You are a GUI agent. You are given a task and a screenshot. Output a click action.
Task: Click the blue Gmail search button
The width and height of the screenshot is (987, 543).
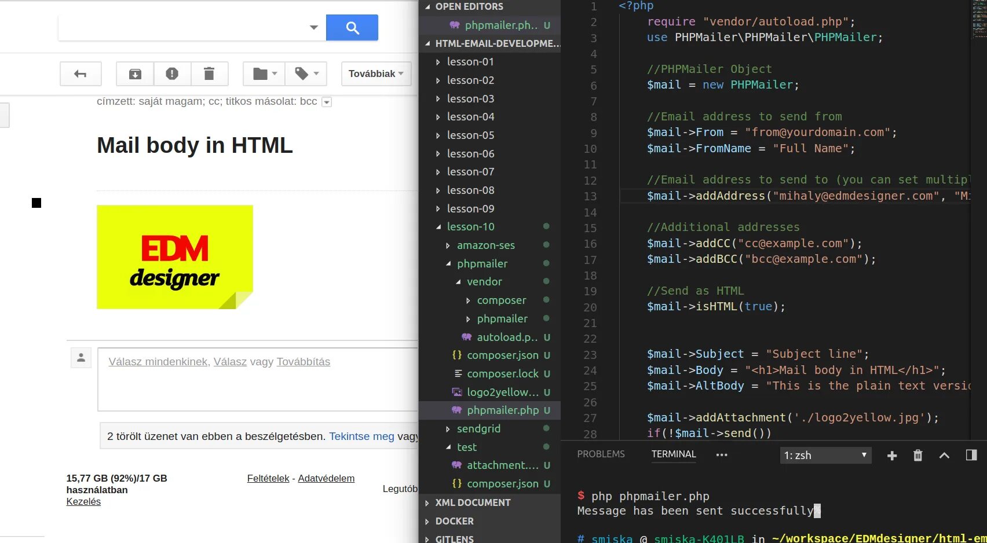[x=352, y=27]
